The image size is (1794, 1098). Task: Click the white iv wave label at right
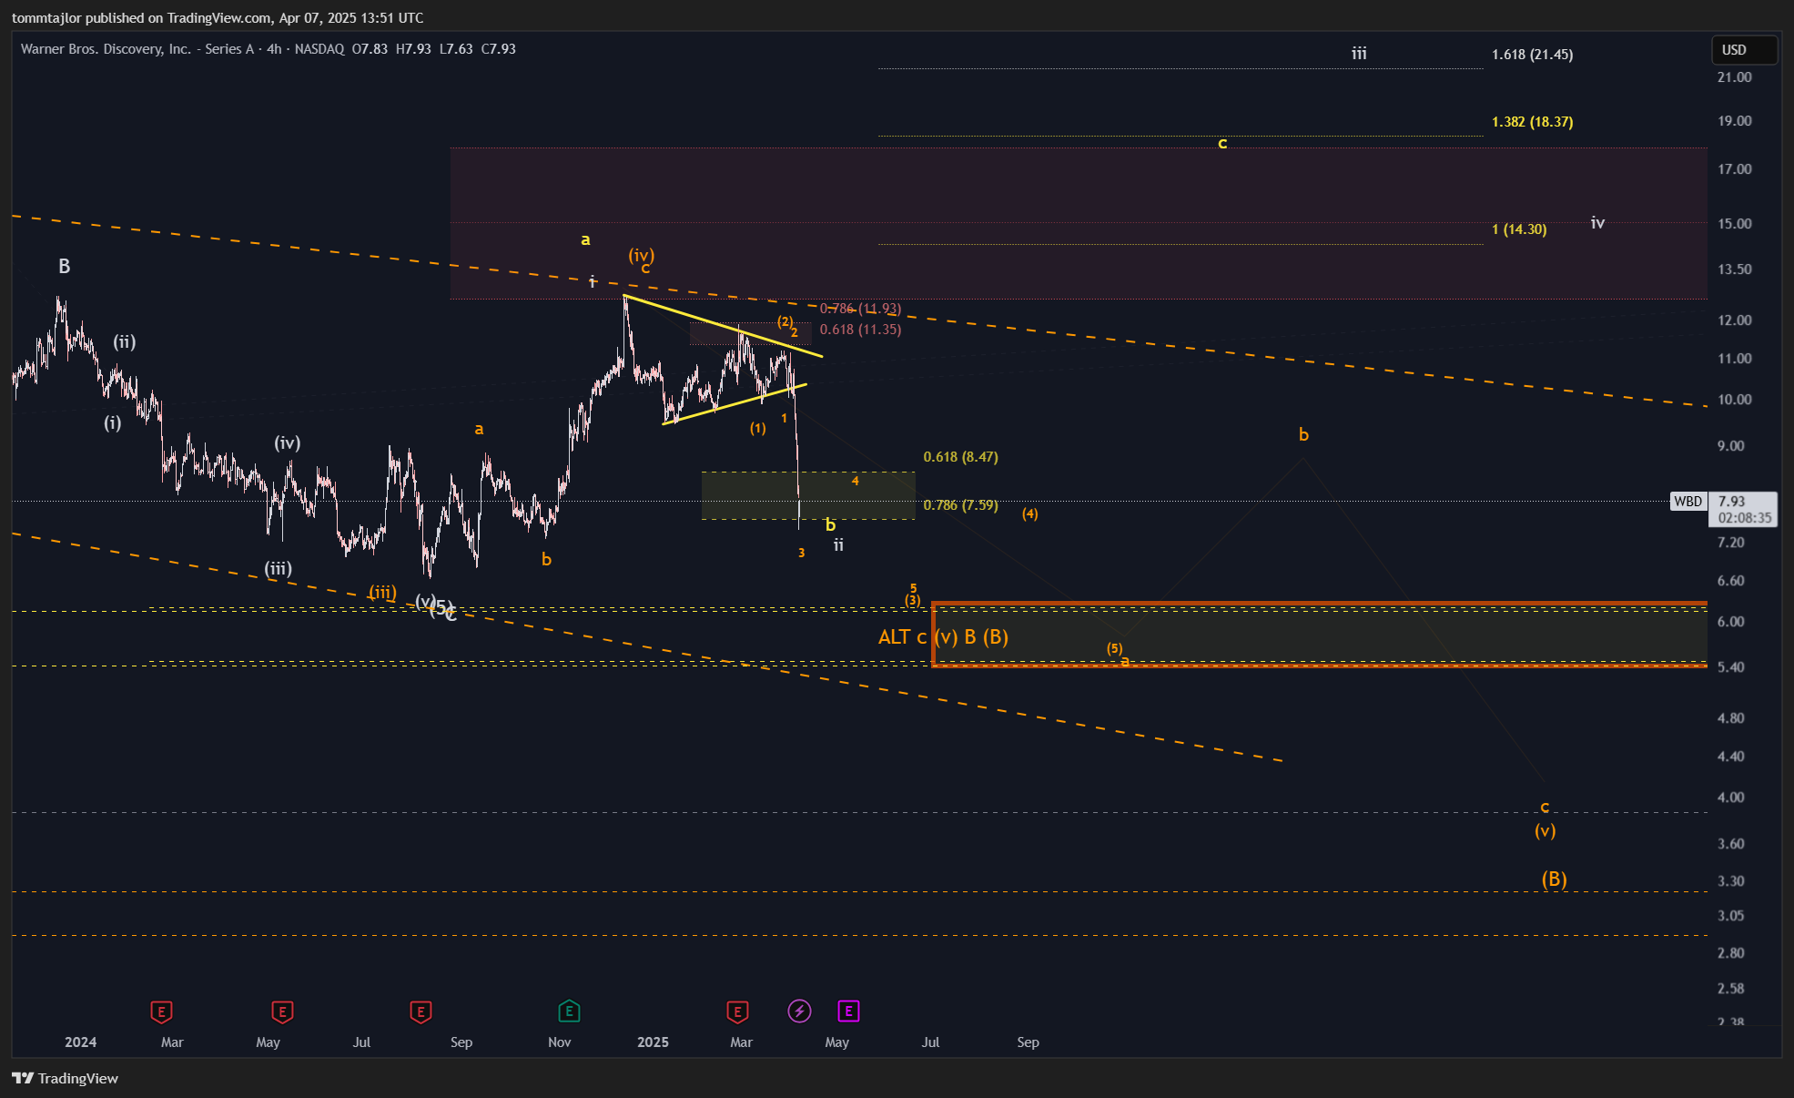[x=1597, y=222]
